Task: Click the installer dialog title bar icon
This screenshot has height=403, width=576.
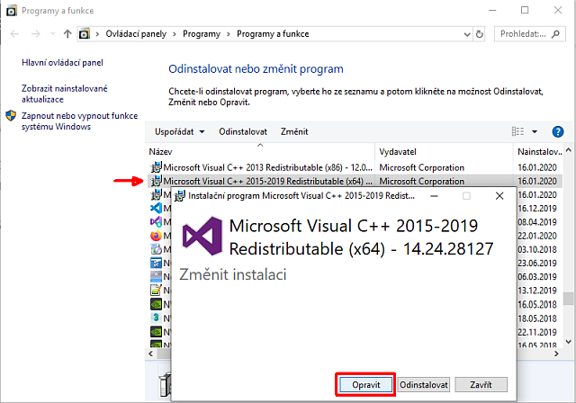Action: point(180,196)
